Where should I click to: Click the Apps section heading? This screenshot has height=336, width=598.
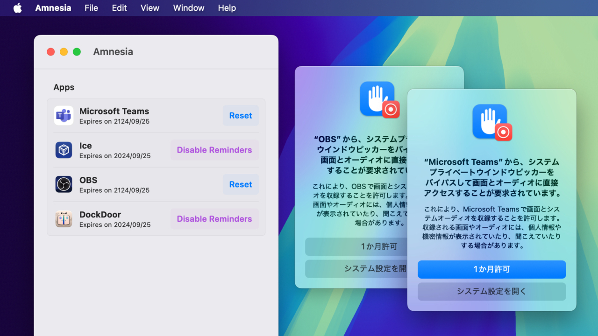[x=64, y=87]
